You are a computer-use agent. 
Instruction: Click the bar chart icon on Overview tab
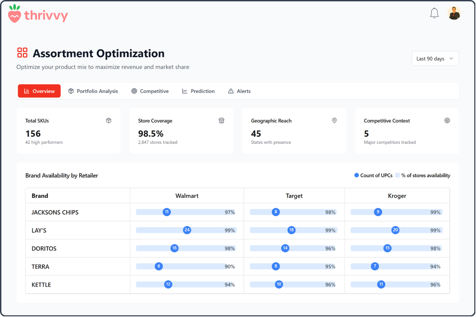point(26,91)
